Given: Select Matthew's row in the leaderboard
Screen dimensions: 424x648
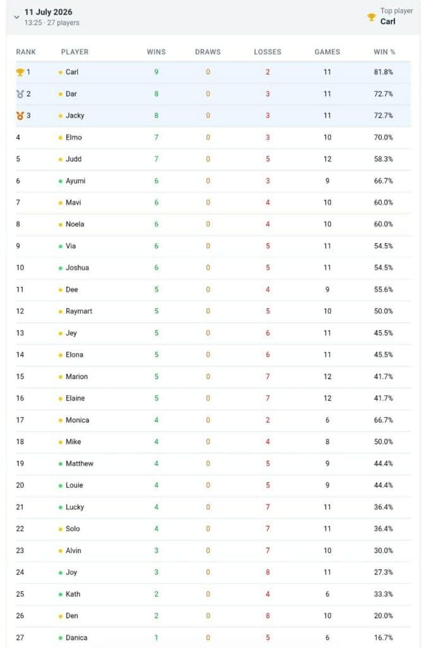Looking at the screenshot, I should point(213,464).
